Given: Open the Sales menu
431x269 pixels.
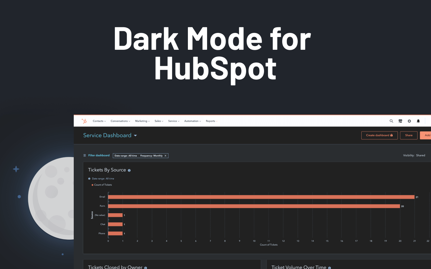Looking at the screenshot, I should [159, 121].
